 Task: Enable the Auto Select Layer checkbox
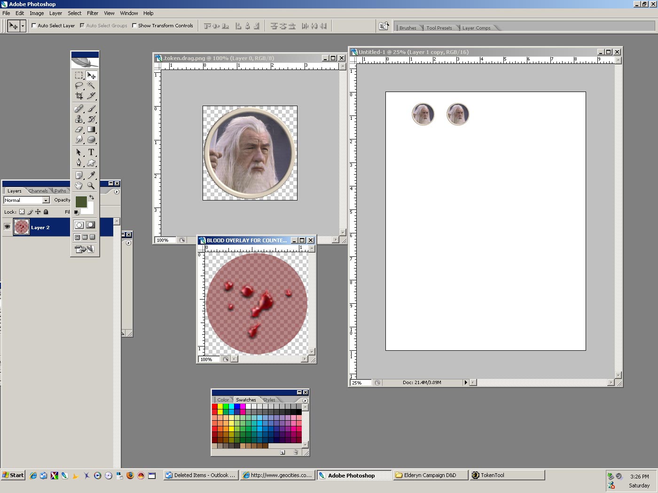[x=34, y=26]
